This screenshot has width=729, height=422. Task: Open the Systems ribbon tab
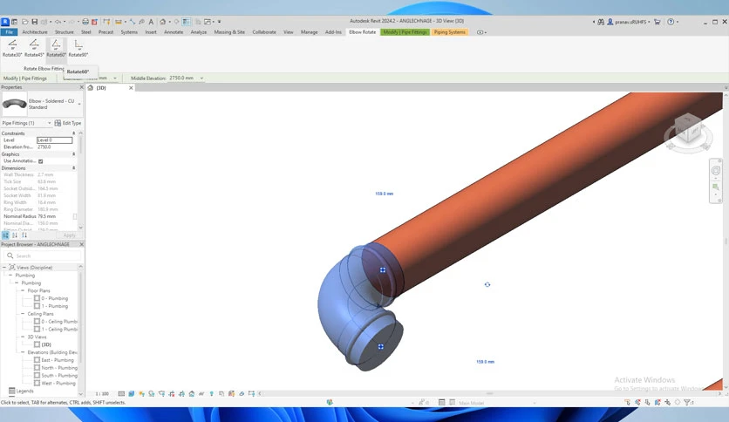click(x=129, y=32)
